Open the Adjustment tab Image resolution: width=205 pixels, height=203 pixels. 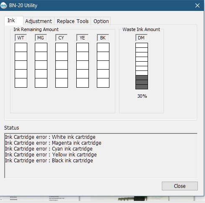pos(39,21)
